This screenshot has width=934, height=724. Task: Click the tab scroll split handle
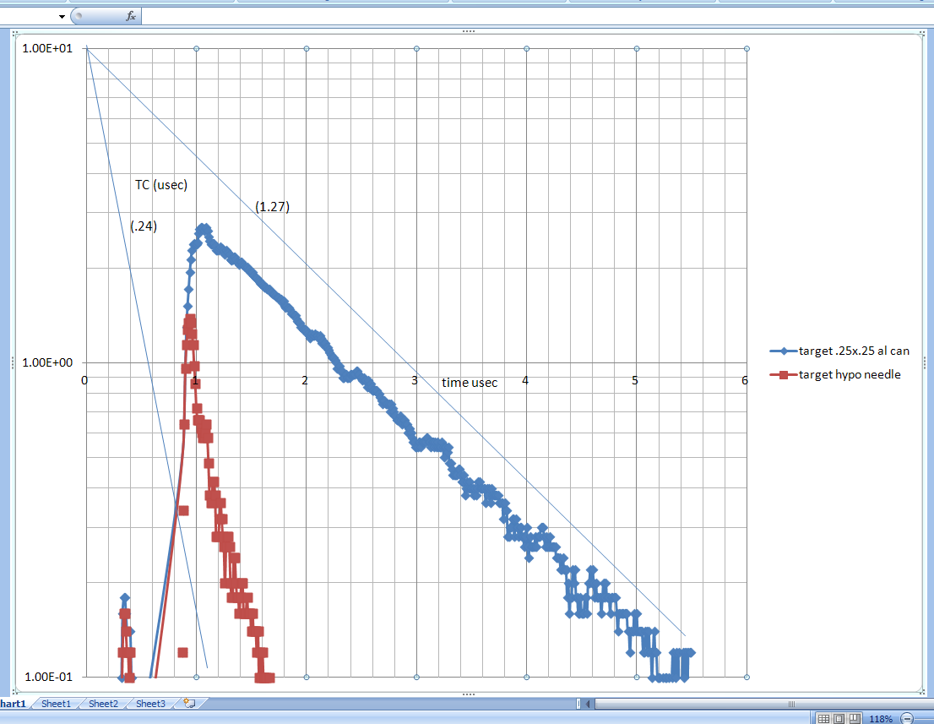pos(578,704)
